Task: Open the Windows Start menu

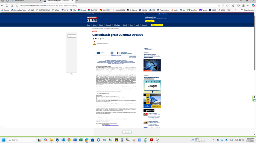Action: coord(4,140)
